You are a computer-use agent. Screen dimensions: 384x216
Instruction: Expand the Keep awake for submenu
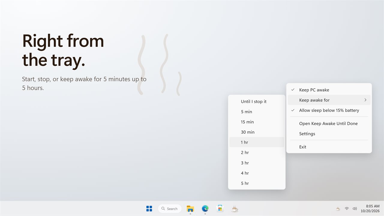(329, 100)
